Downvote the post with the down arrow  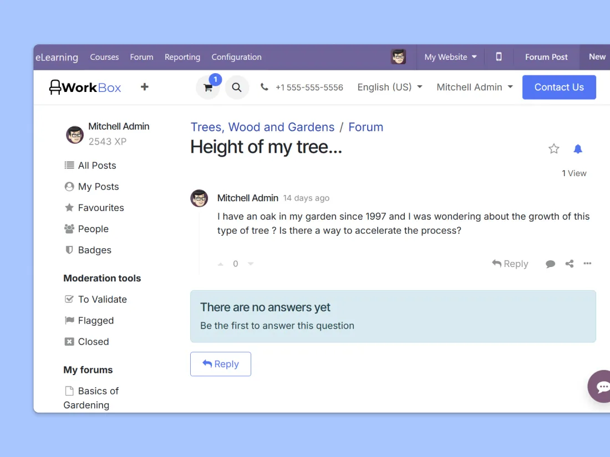coord(251,264)
